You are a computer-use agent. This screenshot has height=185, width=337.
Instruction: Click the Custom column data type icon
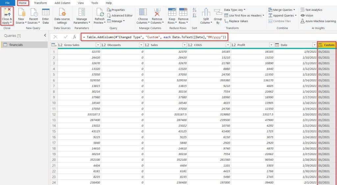(320, 45)
